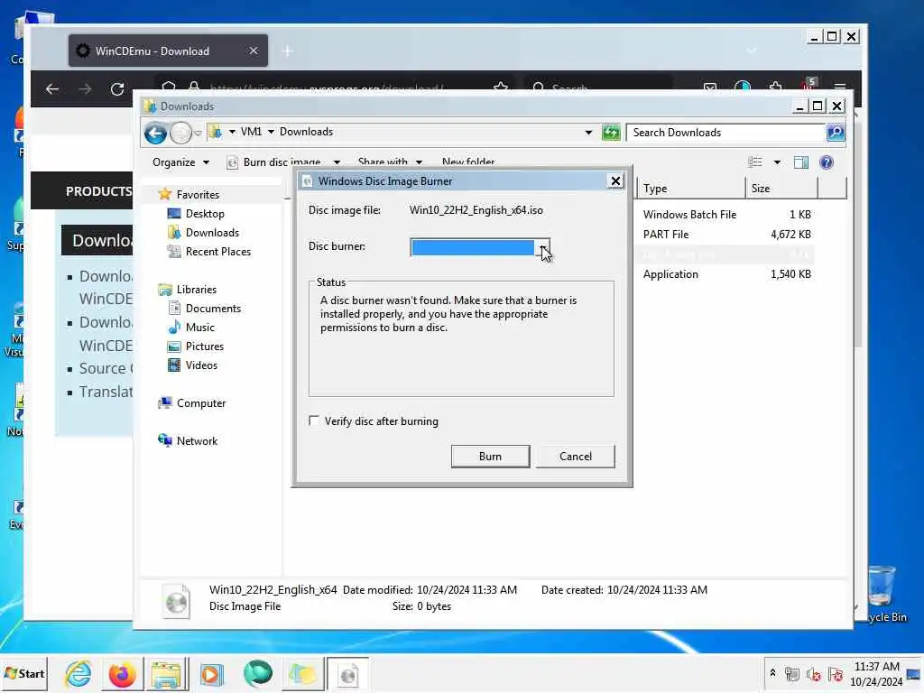The height and width of the screenshot is (693, 924).
Task: Switch to WinCDEmu - Download tab
Action: 168,51
